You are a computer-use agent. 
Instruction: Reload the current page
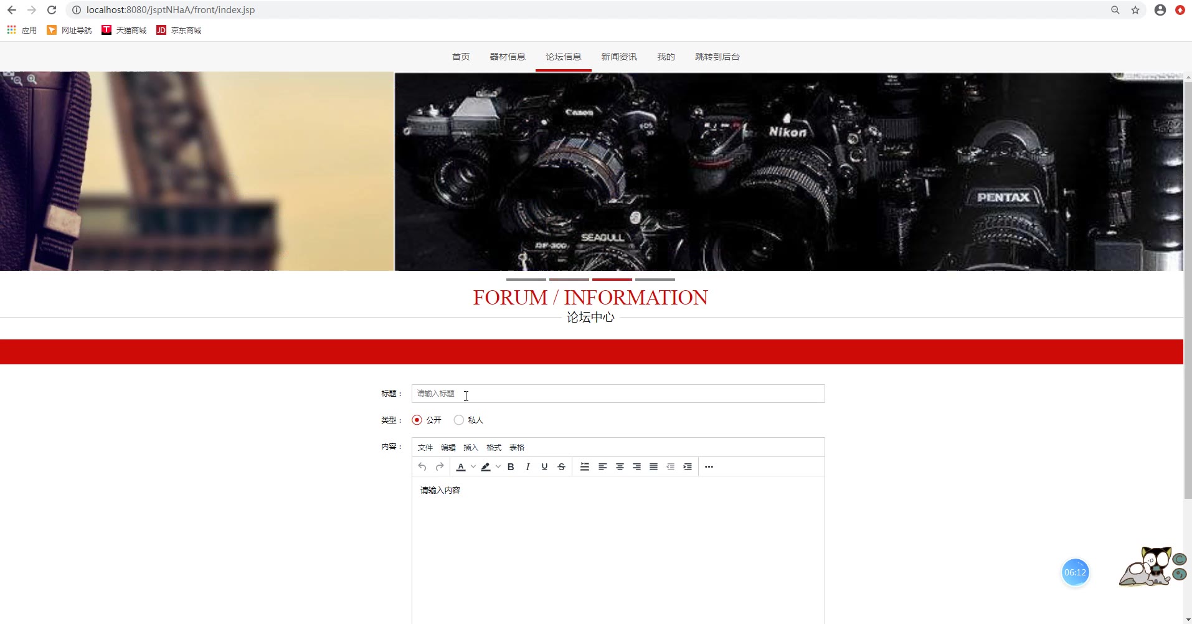tap(52, 10)
